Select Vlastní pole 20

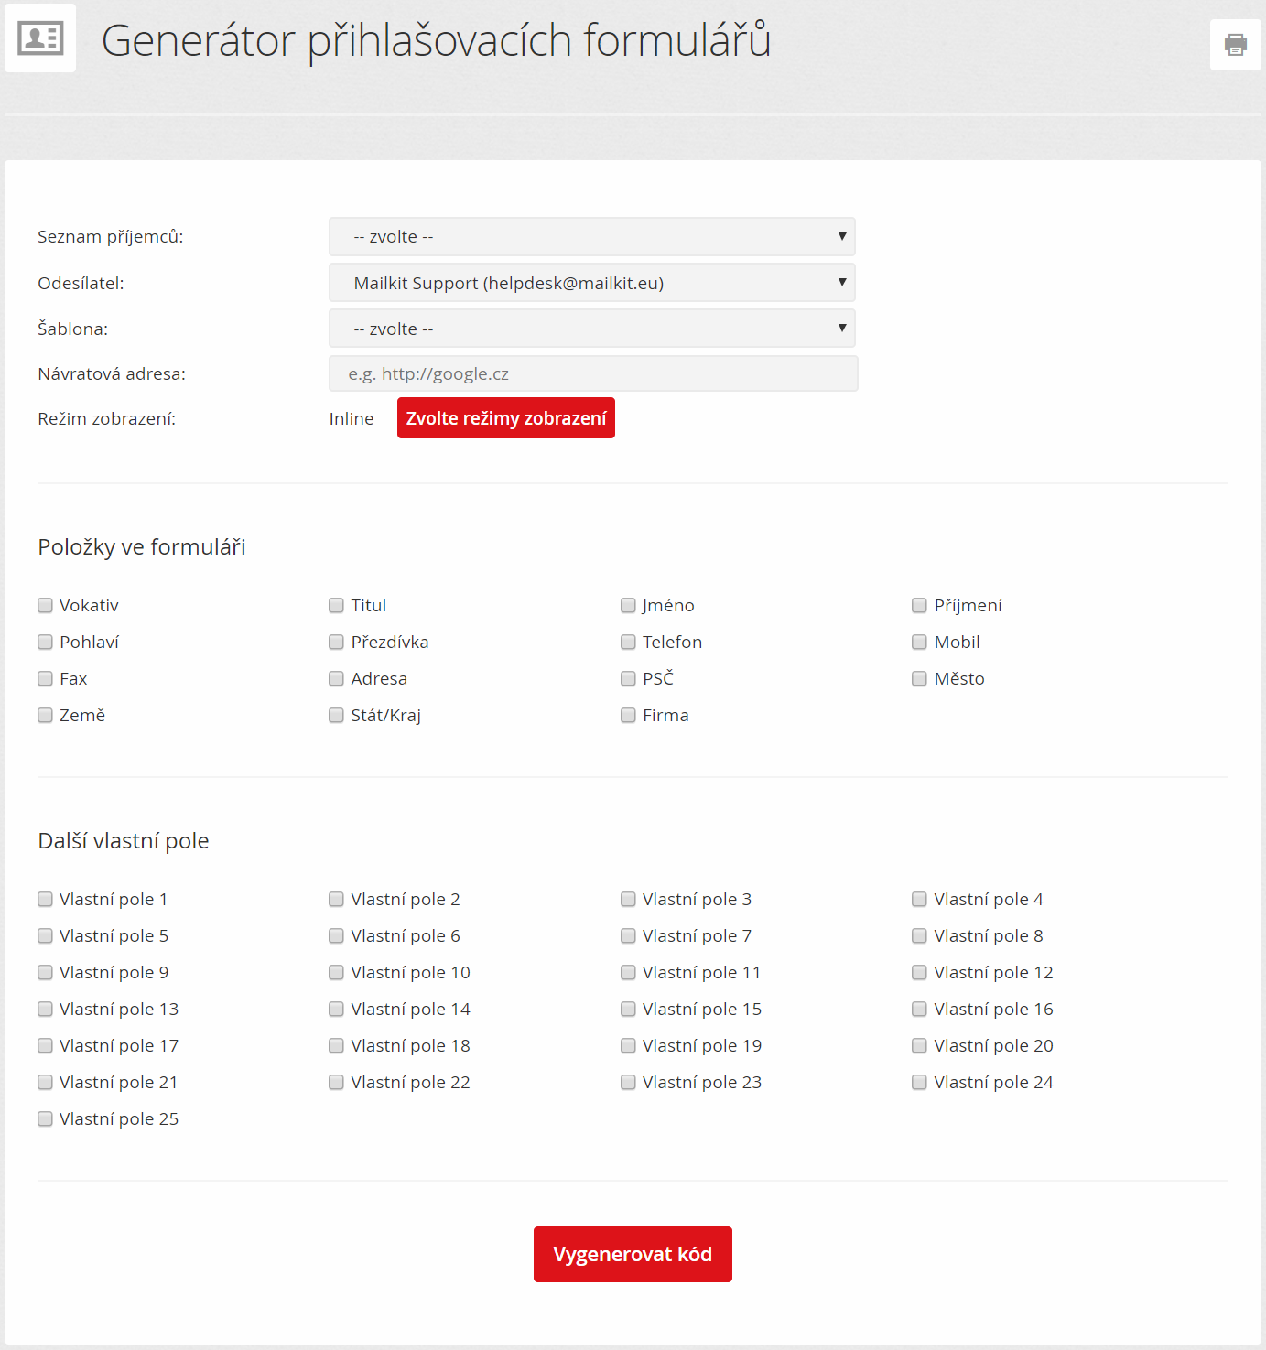pos(919,1045)
